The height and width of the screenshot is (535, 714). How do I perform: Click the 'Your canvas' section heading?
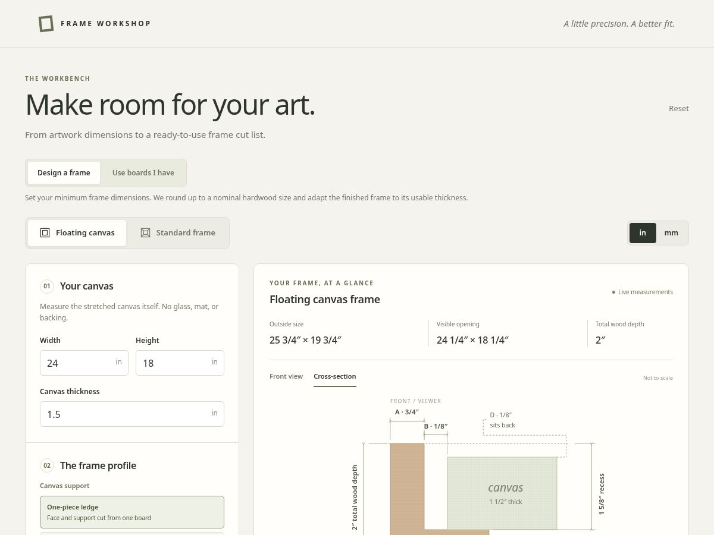tap(87, 286)
